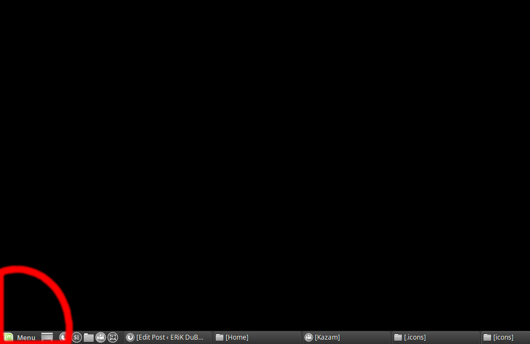Screen dimensions: 530x344
Task: Click the folder icon on the [Home] taskbar entry
Action: (220, 337)
